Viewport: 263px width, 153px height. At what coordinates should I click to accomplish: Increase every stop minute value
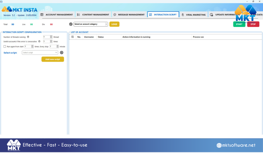pos(58,46)
